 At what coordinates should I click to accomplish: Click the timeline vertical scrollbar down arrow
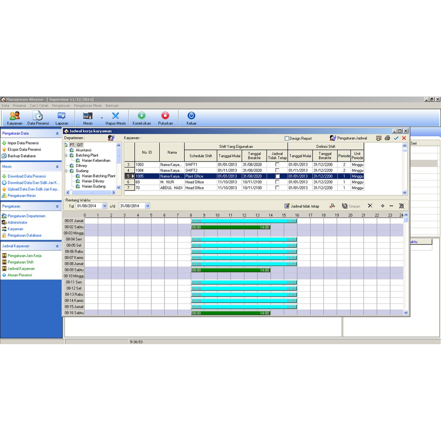click(x=406, y=313)
